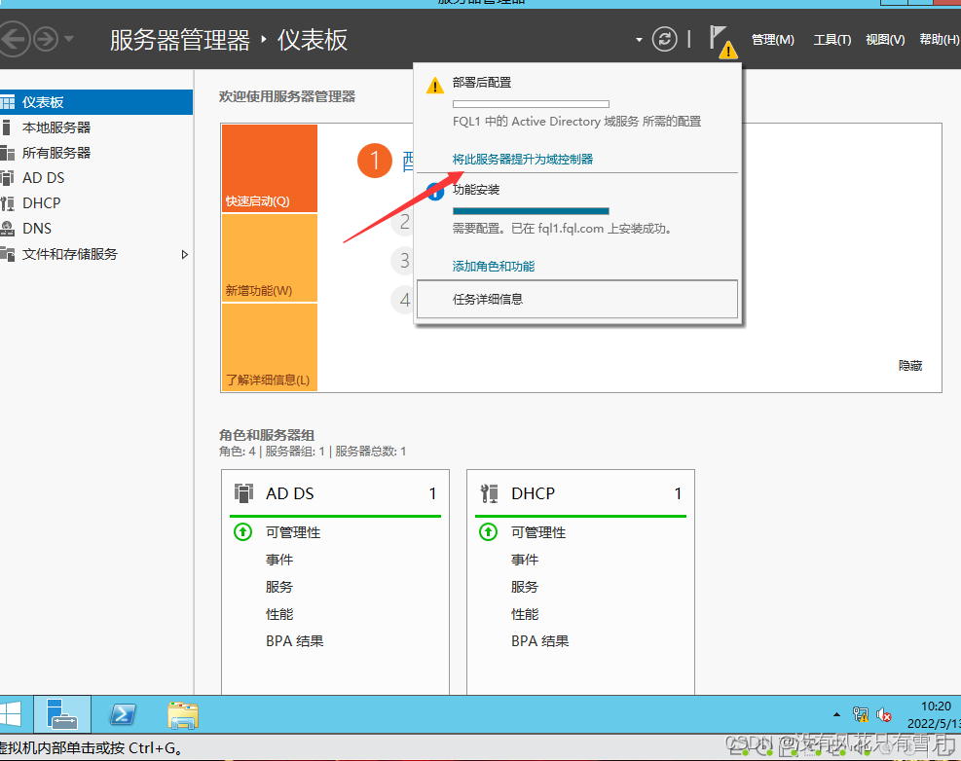The height and width of the screenshot is (761, 961).
Task: Click the 功能安装 progress bar
Action: click(531, 211)
